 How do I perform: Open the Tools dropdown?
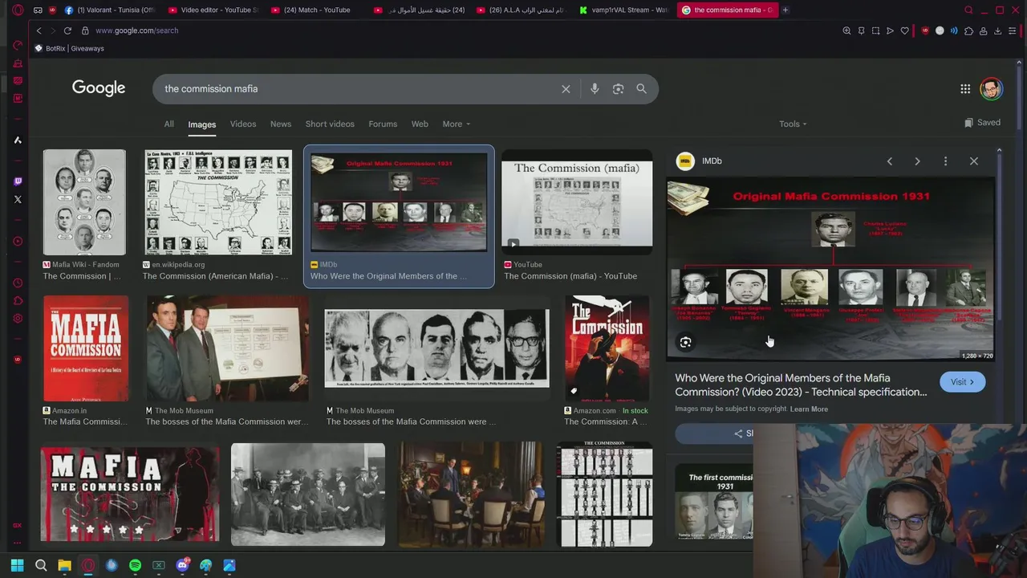click(793, 124)
